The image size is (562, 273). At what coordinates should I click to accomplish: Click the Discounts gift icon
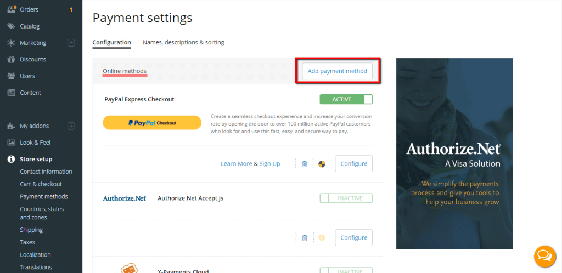tap(12, 59)
